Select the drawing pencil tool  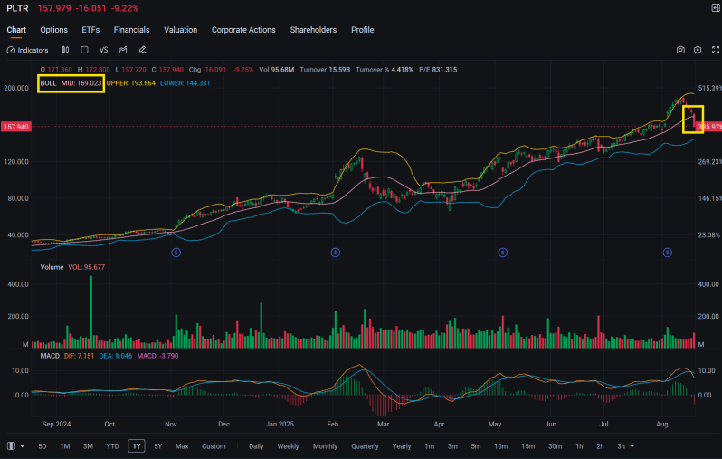point(142,50)
